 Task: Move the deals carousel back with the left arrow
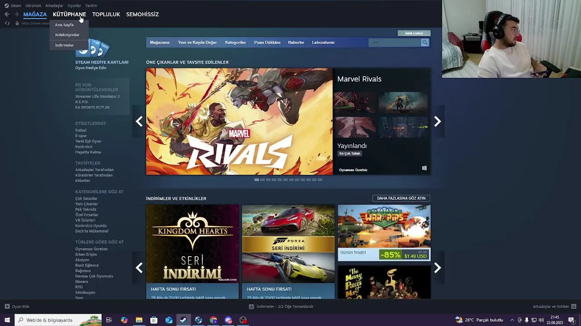click(x=139, y=268)
